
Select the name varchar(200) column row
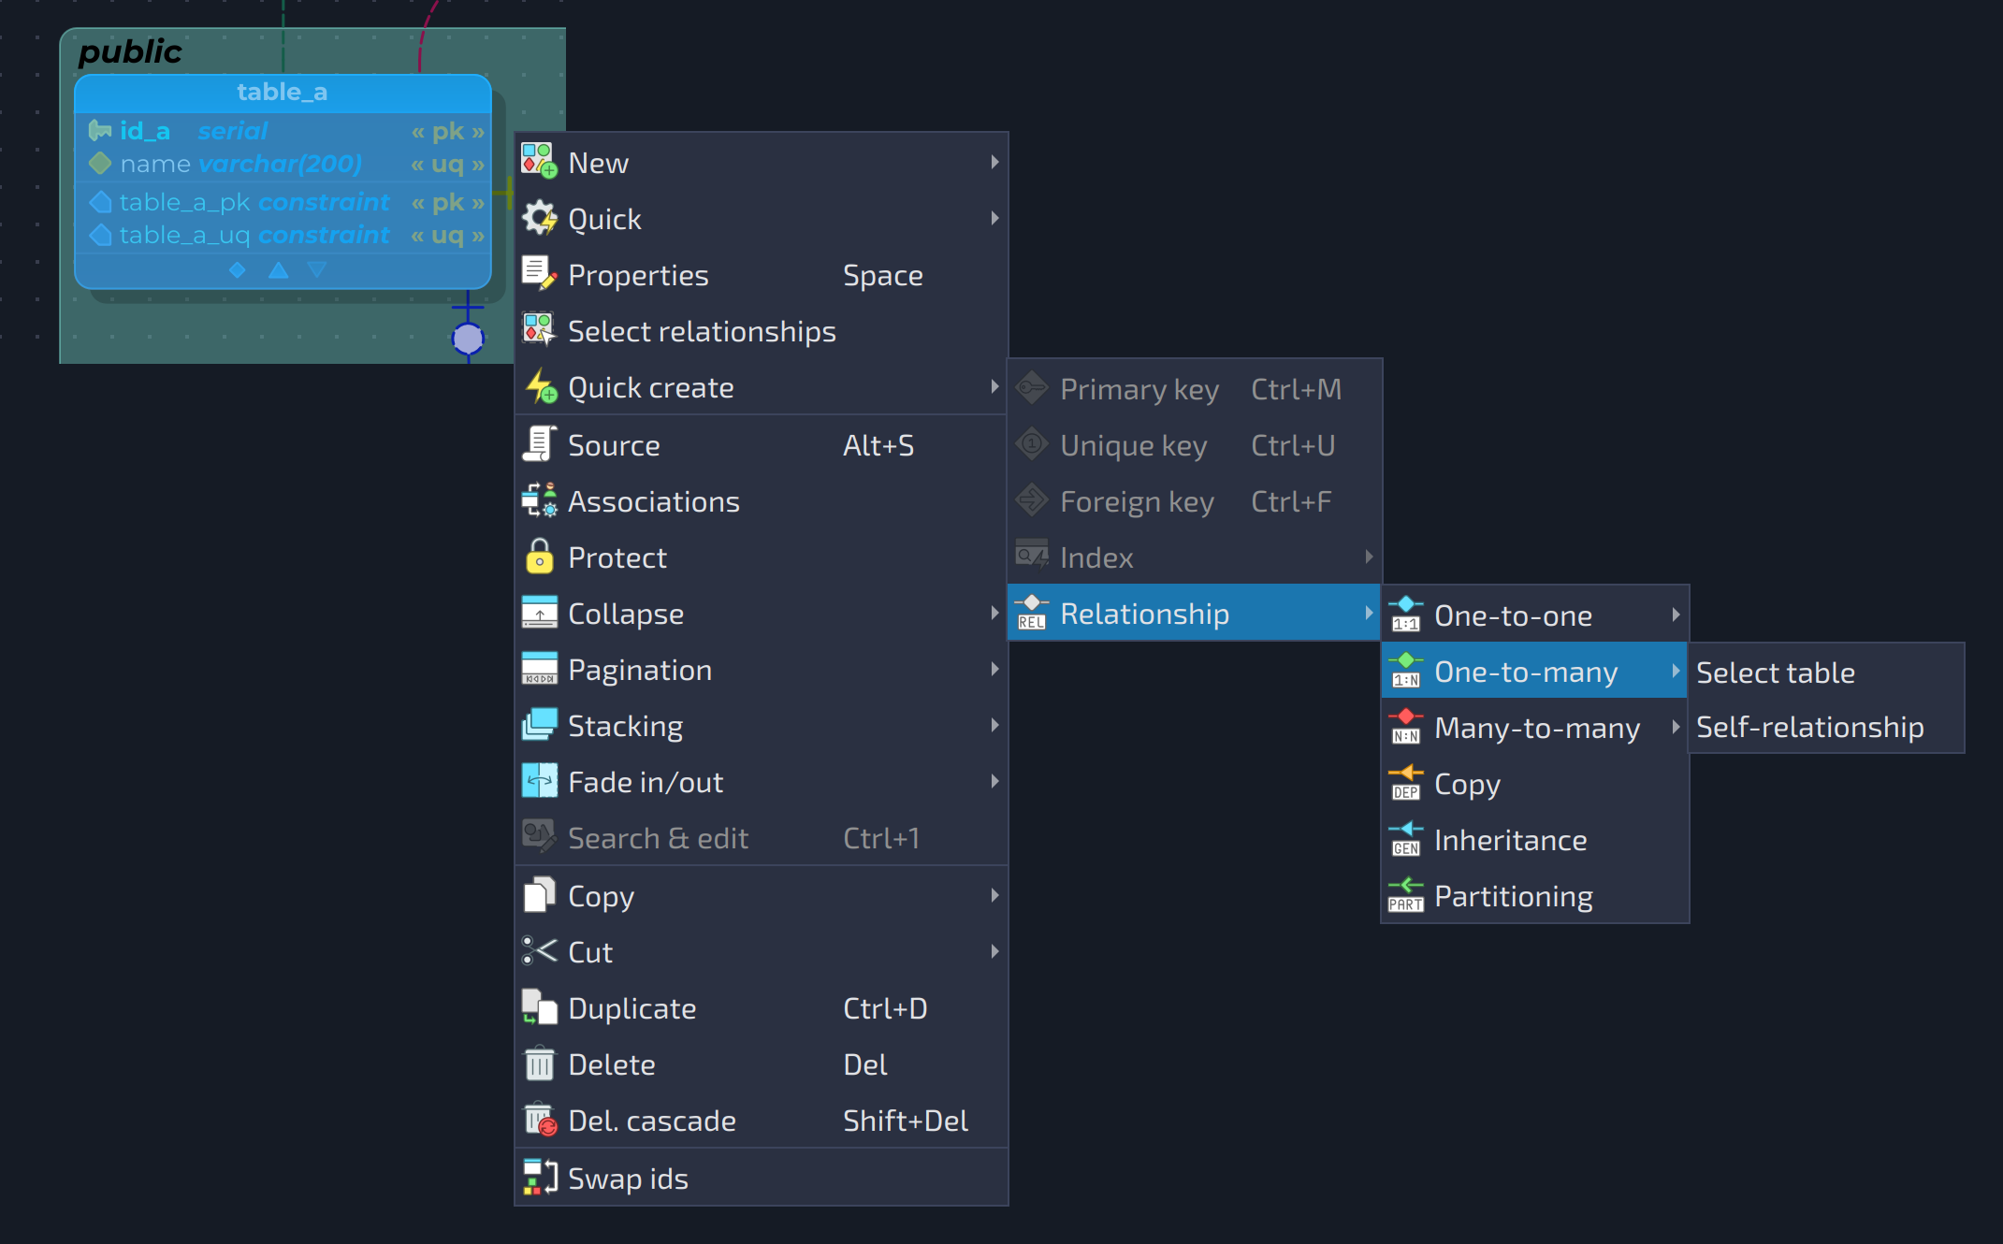click(x=283, y=164)
